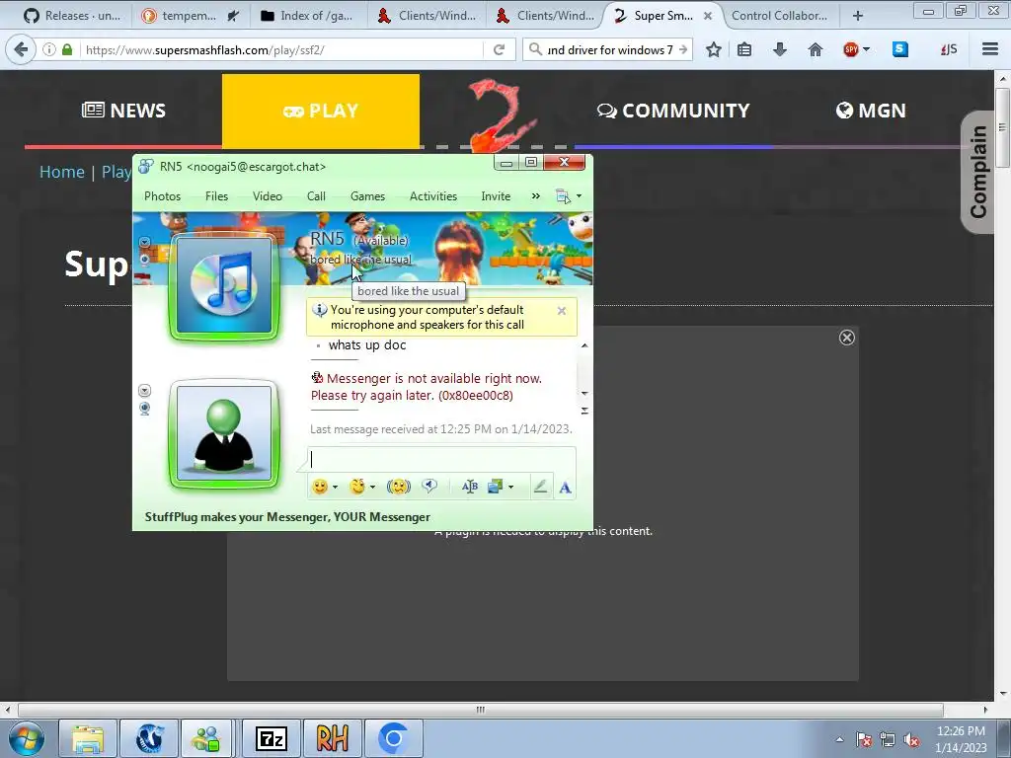Viewport: 1011px width, 758px height.
Task: Select the yellow PLAY nav button
Action: [321, 111]
